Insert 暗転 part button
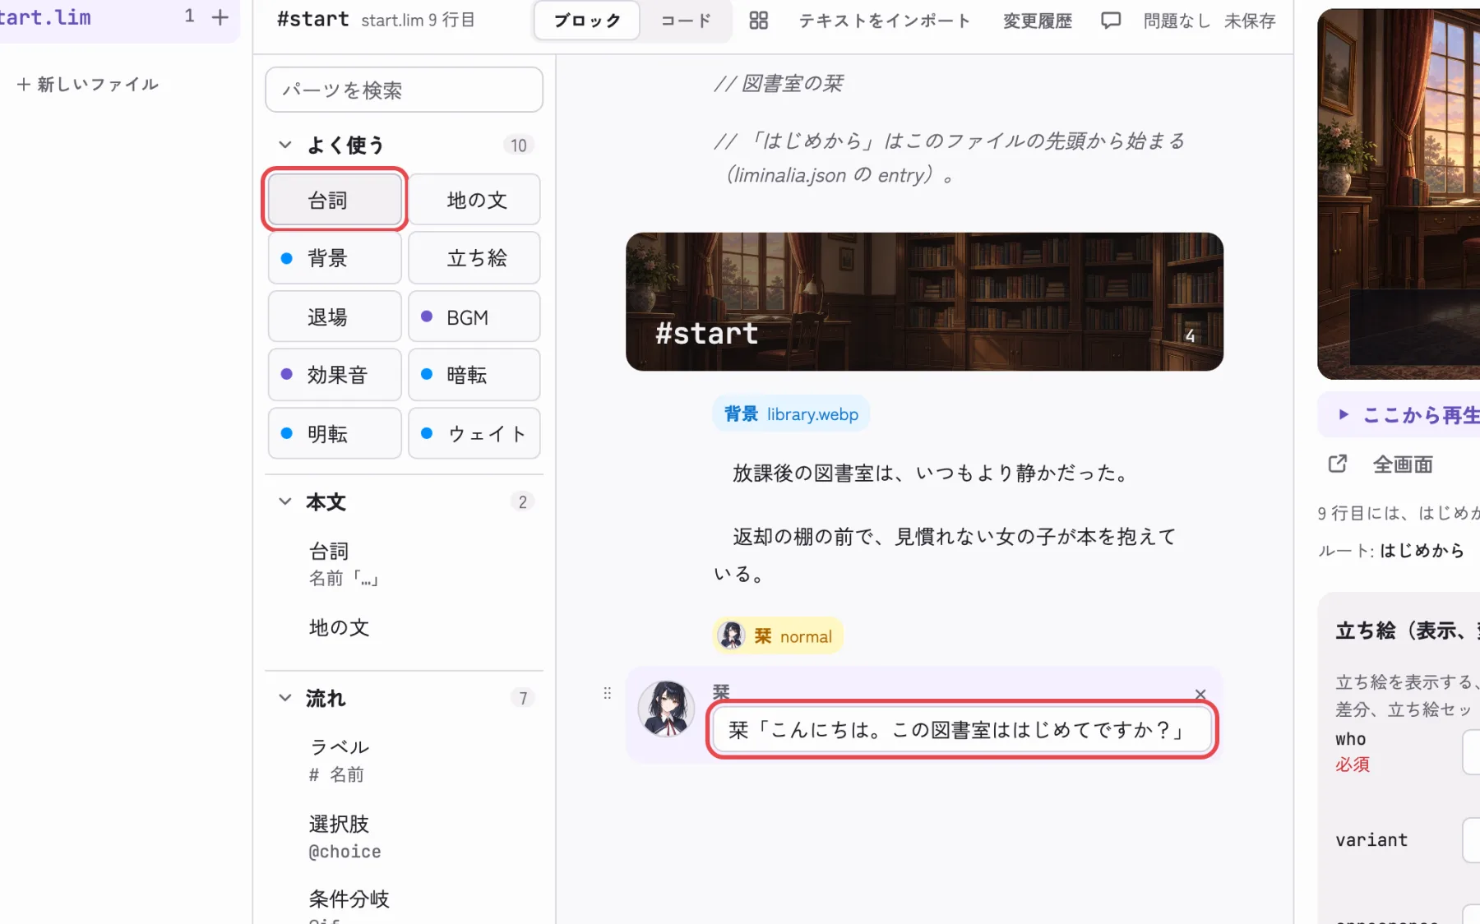Image resolution: width=1480 pixels, height=924 pixels. click(474, 375)
